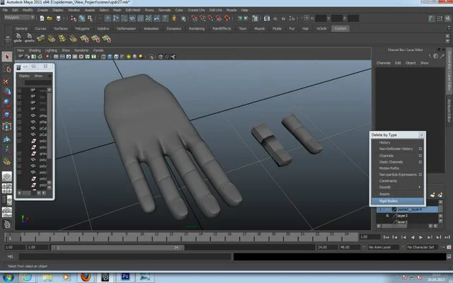The height and width of the screenshot is (283, 453).
Task: Activate Scale tool in toolbox
Action: tap(7, 115)
